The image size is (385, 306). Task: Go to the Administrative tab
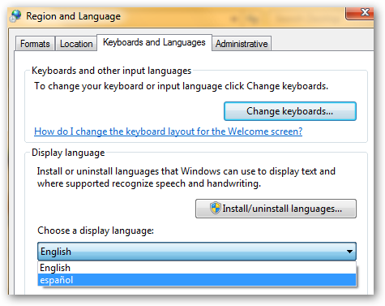pyautogui.click(x=242, y=44)
